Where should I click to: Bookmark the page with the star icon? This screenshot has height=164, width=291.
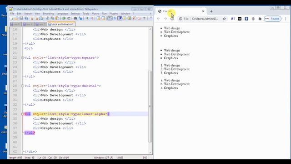(224, 19)
